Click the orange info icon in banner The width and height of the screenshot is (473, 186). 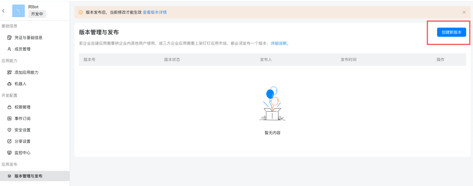click(81, 12)
